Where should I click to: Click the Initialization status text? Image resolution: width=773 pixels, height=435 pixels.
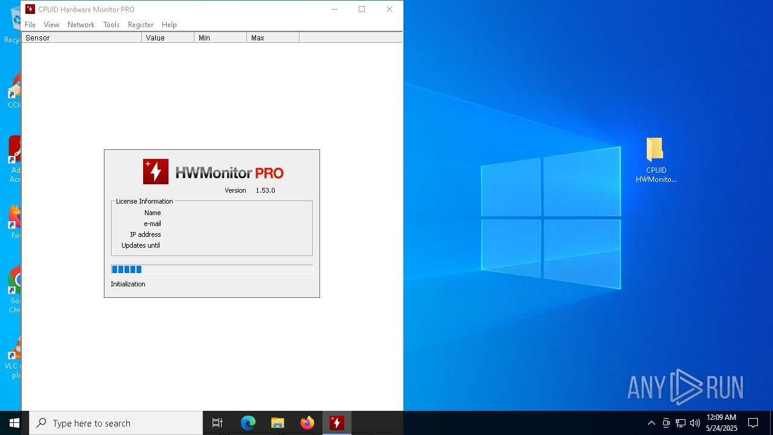[128, 284]
